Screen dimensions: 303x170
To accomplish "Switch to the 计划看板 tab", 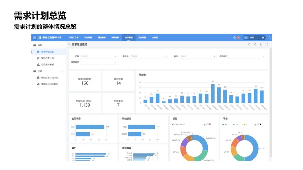I will coord(88,37).
